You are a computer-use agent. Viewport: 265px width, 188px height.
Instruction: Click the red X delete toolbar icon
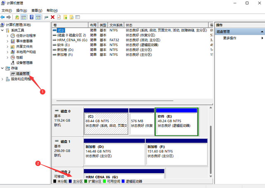pyautogui.click(x=53, y=17)
